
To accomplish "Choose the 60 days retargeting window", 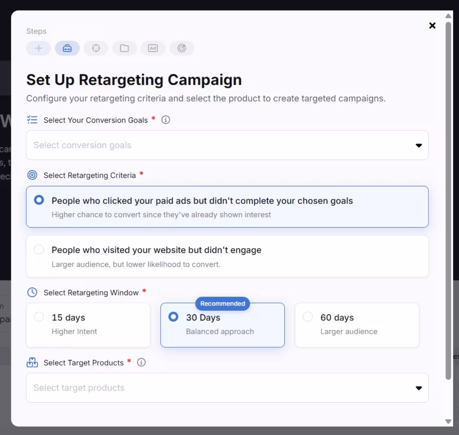I will pos(357,325).
